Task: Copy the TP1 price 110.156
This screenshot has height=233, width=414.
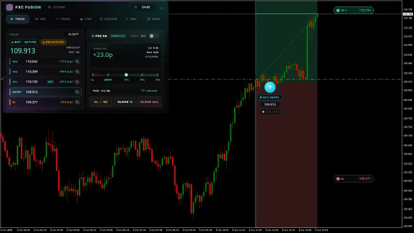Action: [x=77, y=82]
